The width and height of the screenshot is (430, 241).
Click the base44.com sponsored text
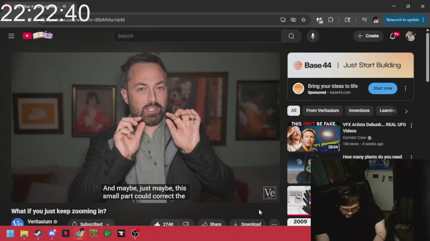point(340,92)
